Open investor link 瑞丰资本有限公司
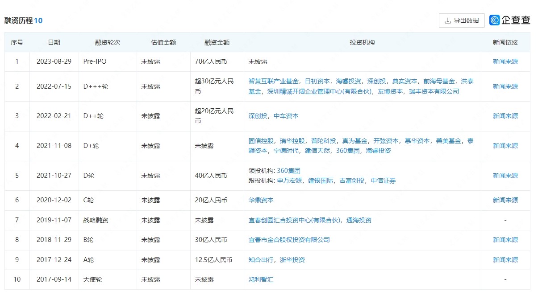Screen dimensions: 538x299 tap(434, 91)
